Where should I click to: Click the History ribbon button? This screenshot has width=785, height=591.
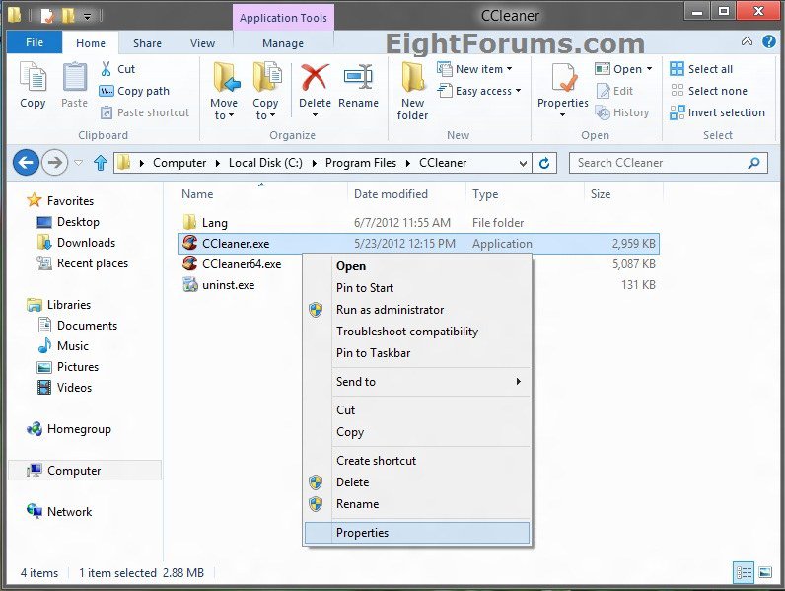pyautogui.click(x=622, y=112)
